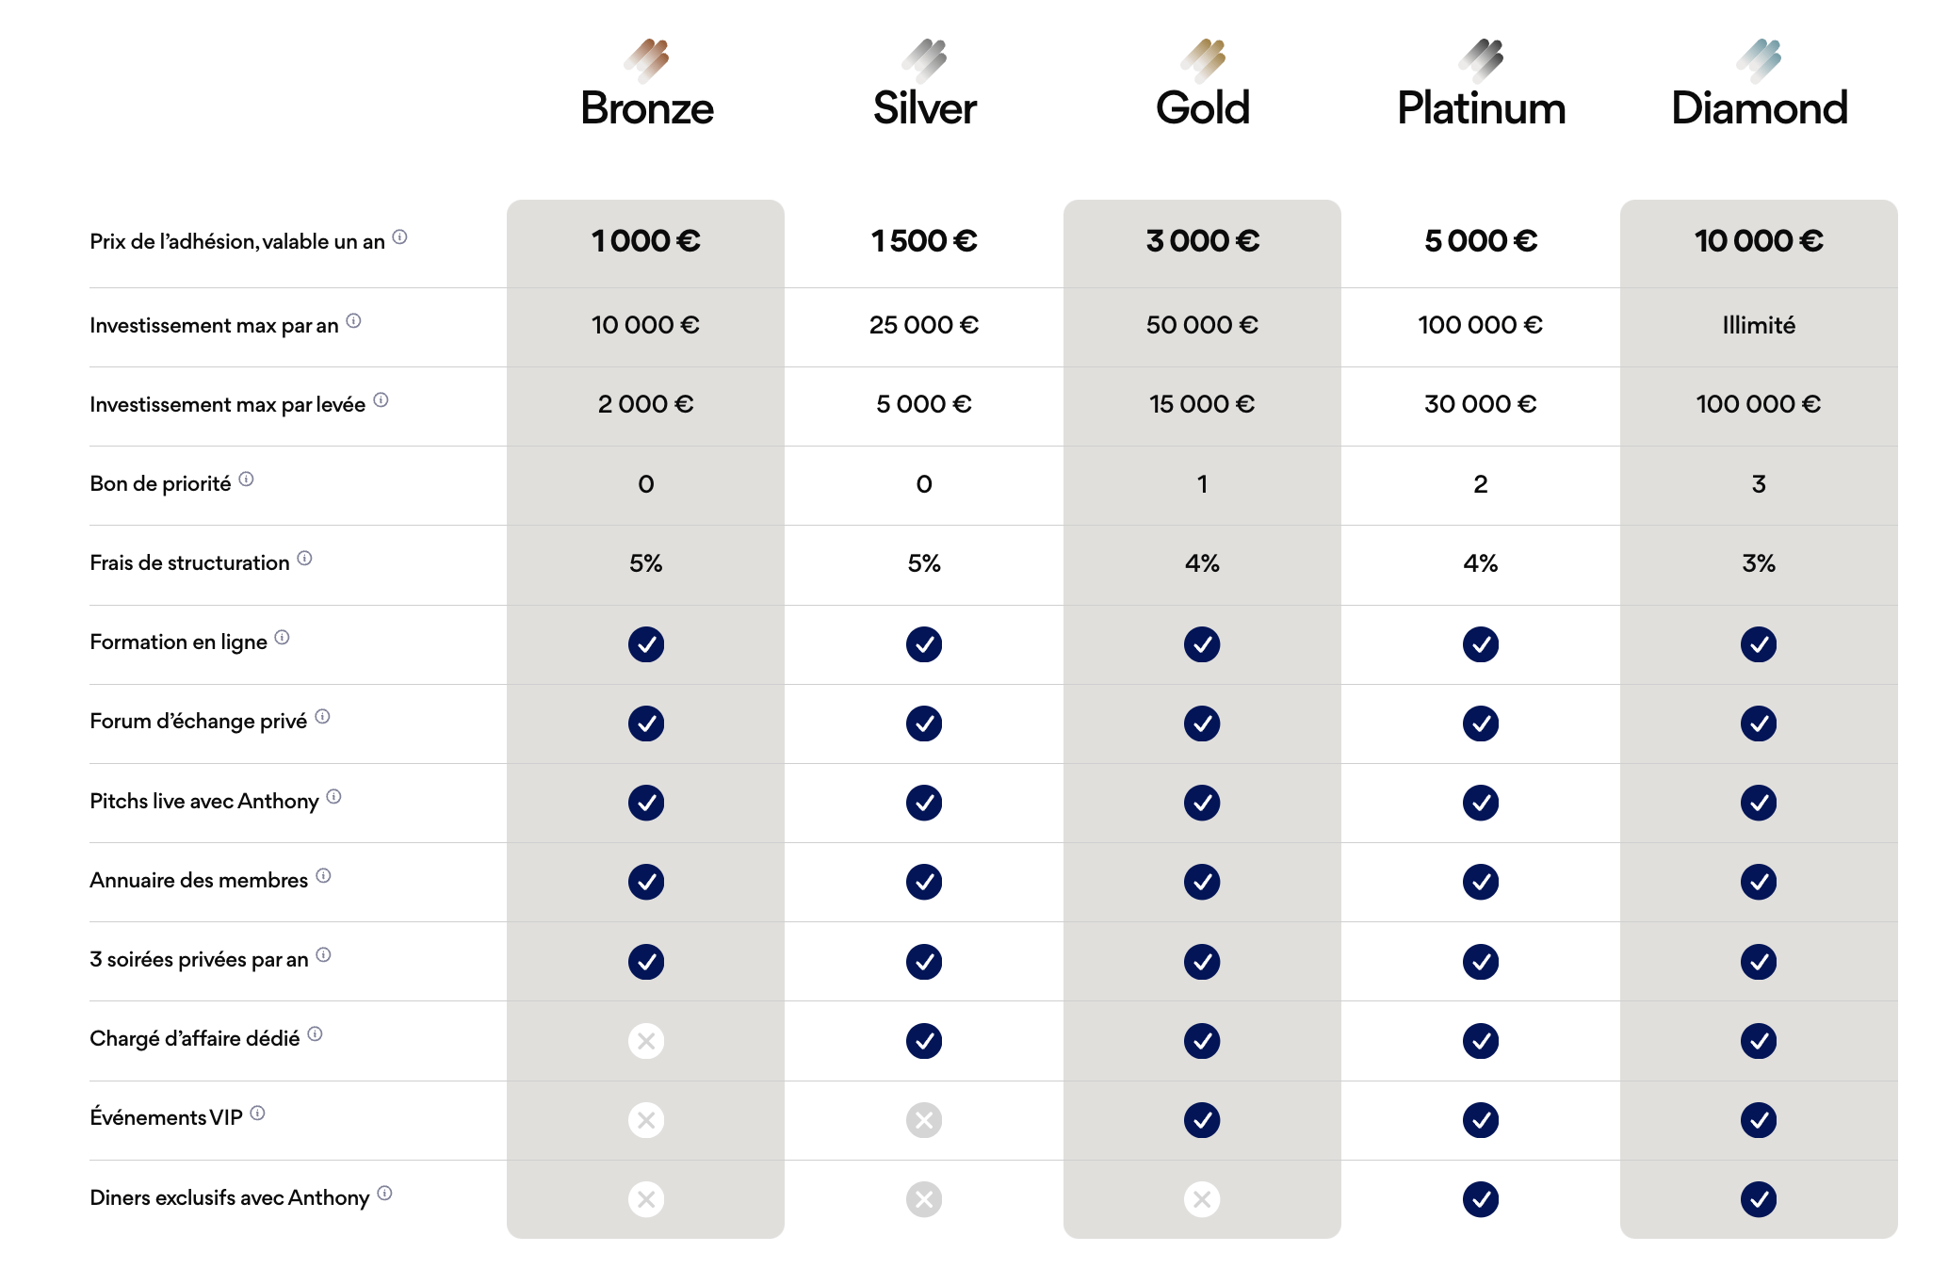1948x1268 pixels.
Task: Click Gold cross for Diners exclusifs
Action: click(x=1202, y=1199)
